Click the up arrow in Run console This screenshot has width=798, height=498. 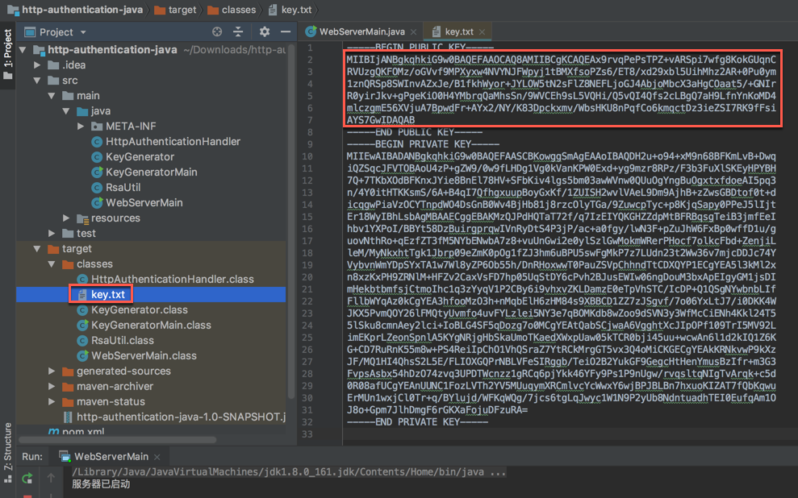[52, 478]
